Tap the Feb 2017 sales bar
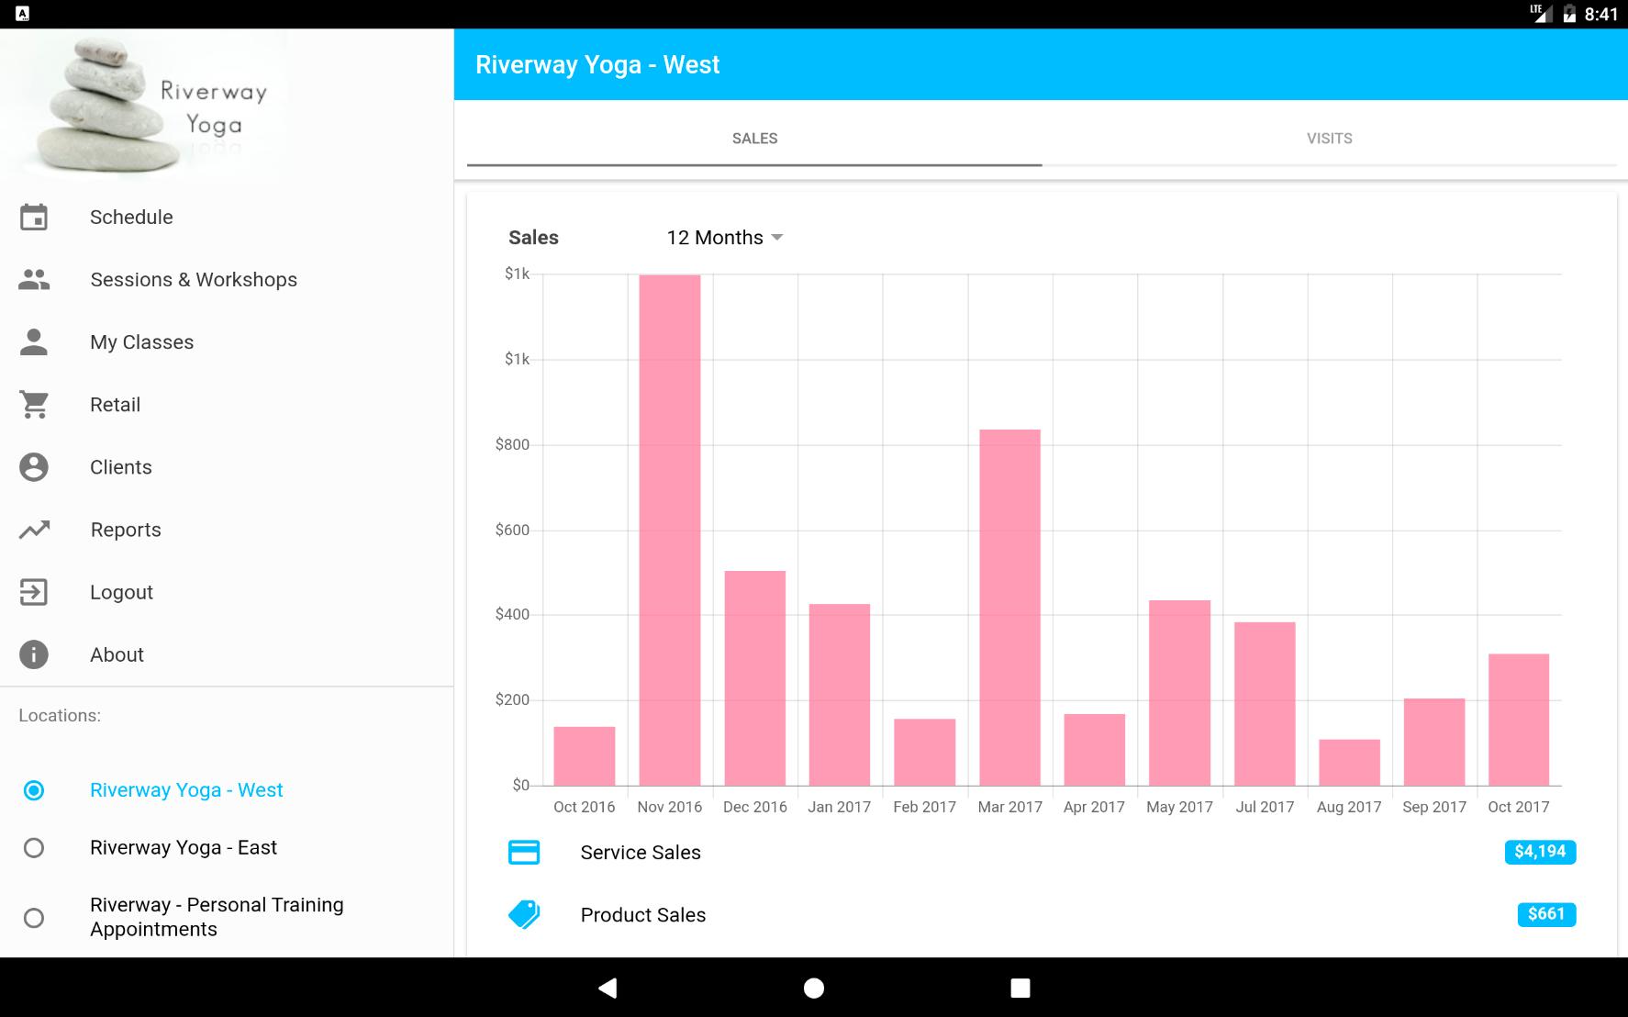Image resolution: width=1628 pixels, height=1017 pixels. pyautogui.click(x=925, y=753)
